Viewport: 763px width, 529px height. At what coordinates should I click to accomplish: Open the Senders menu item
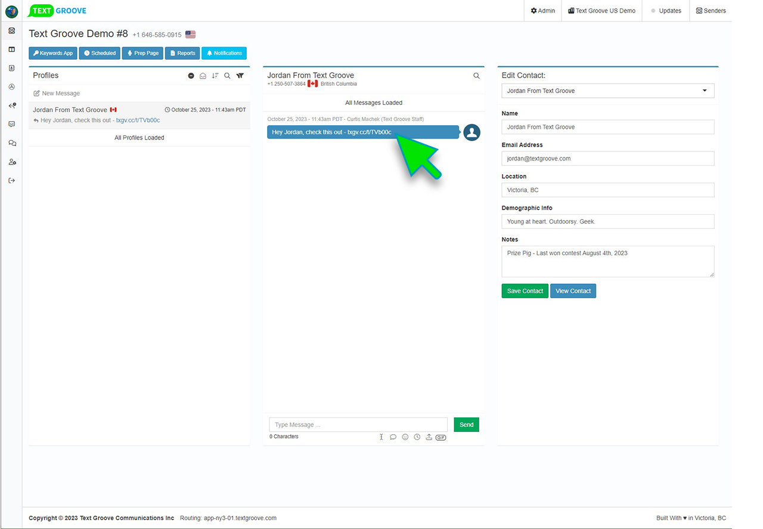pos(711,11)
